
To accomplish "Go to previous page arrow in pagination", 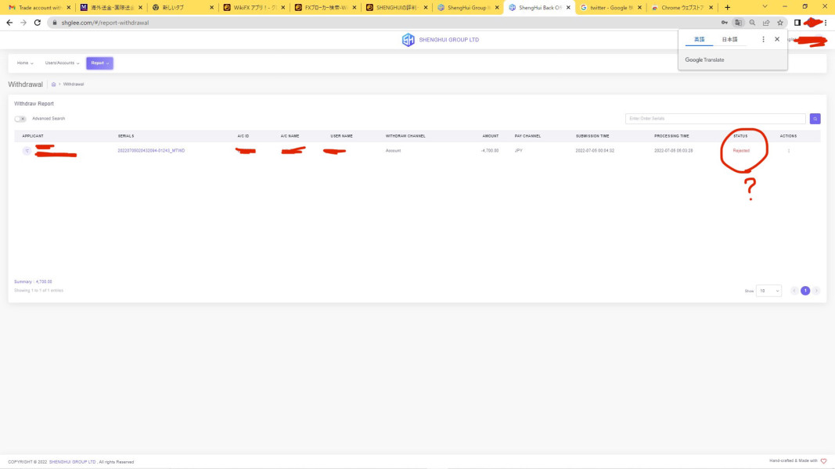I will click(794, 291).
